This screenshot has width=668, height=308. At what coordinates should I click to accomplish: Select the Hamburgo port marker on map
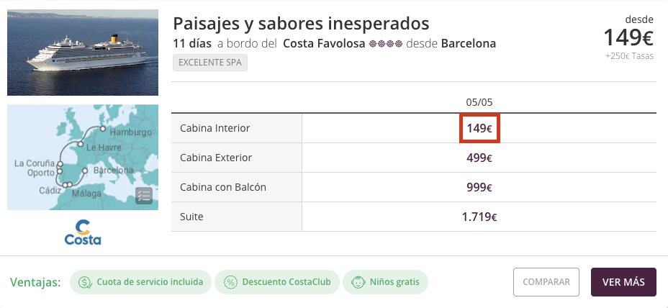(x=103, y=128)
